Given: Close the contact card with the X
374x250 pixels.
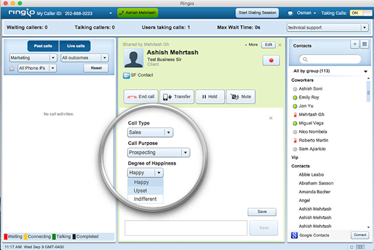Looking at the screenshot, I should coord(280,45).
